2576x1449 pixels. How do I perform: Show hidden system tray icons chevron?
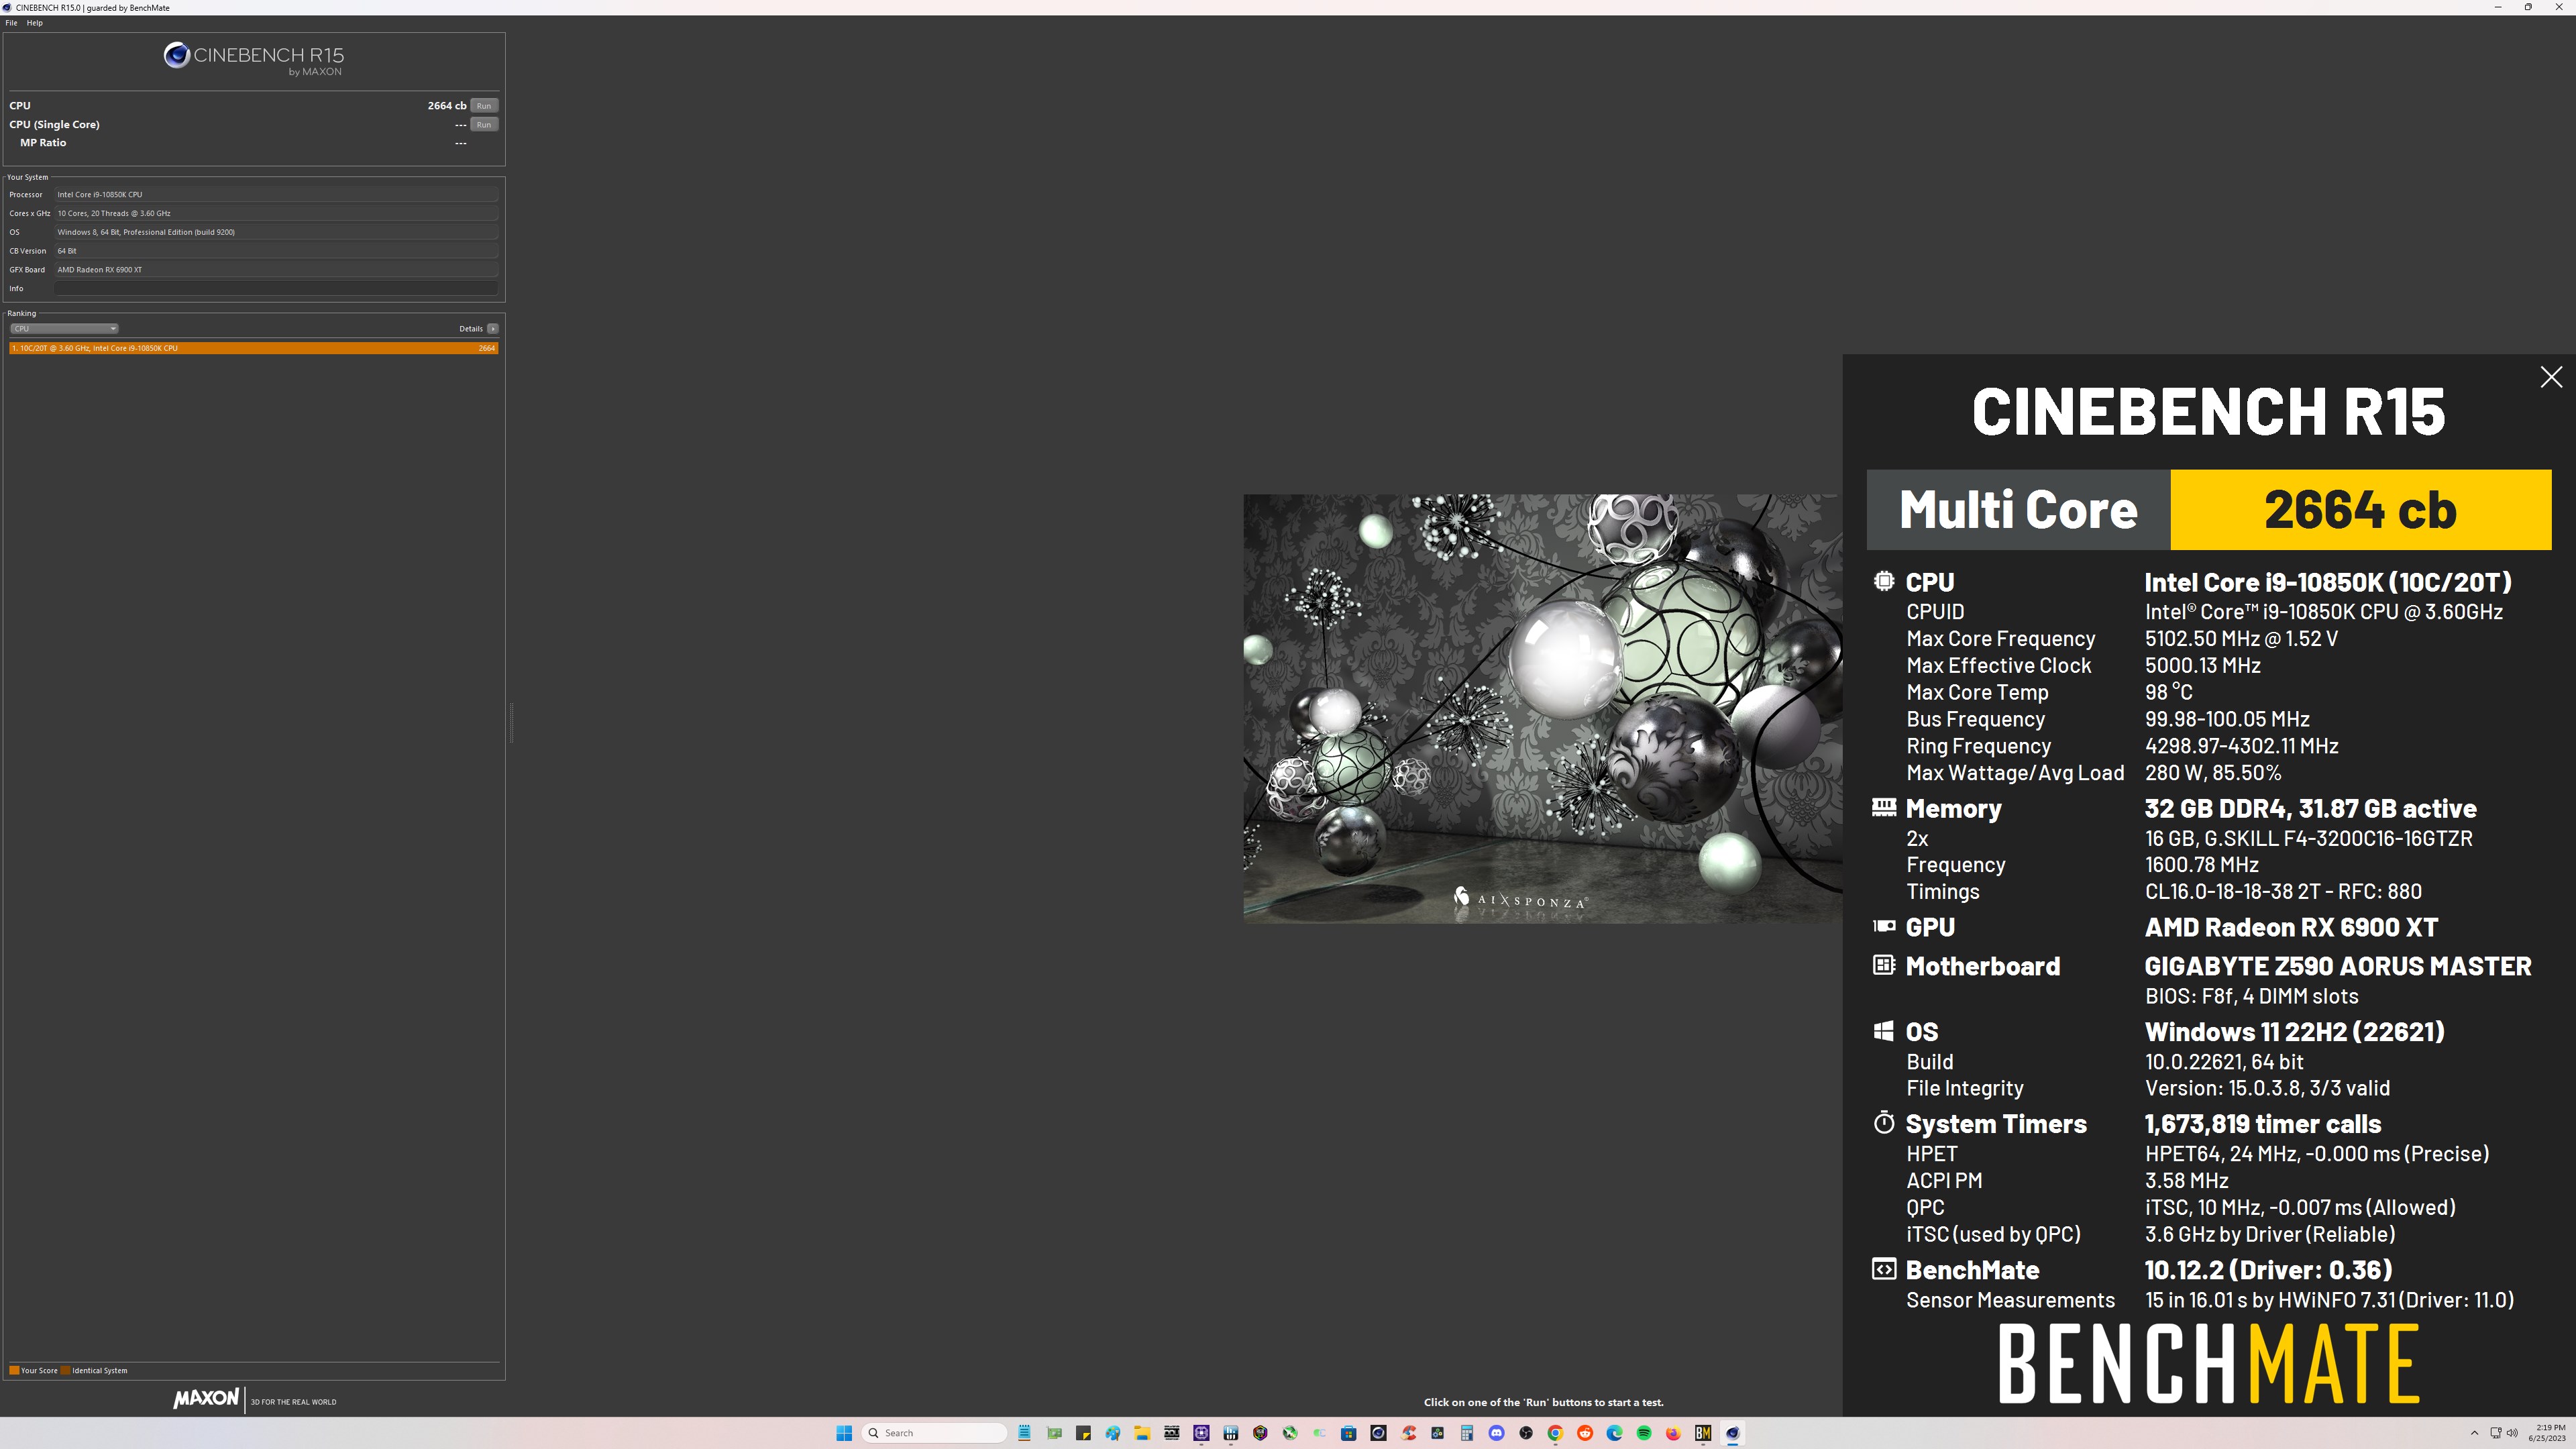point(2474,1433)
